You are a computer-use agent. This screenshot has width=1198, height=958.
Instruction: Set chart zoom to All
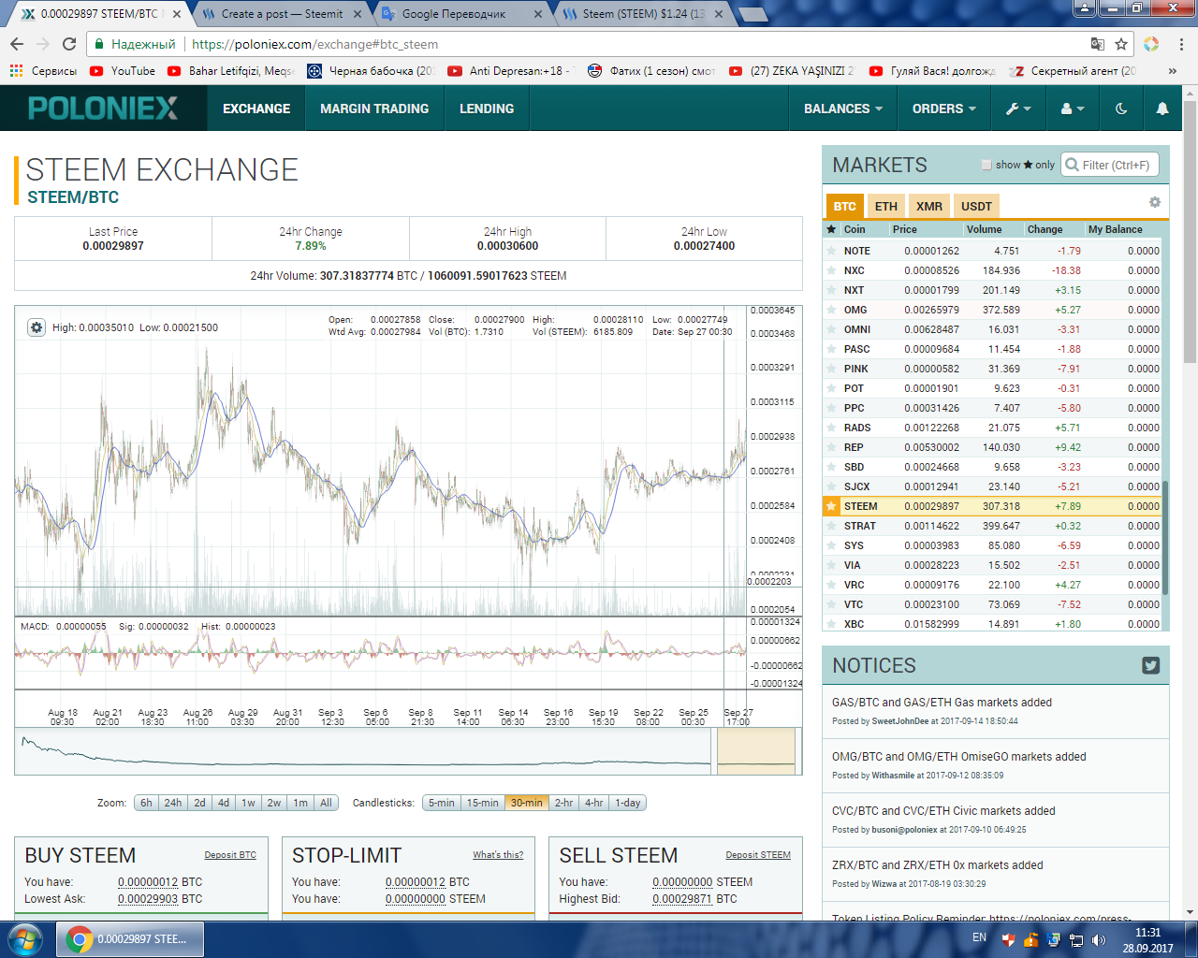tap(326, 803)
